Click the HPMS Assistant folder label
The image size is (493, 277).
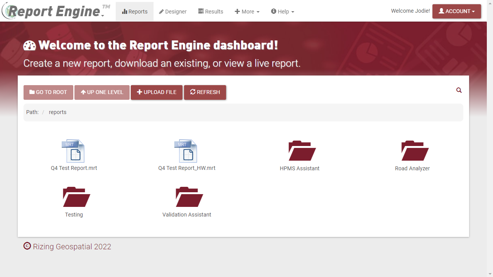point(300,168)
